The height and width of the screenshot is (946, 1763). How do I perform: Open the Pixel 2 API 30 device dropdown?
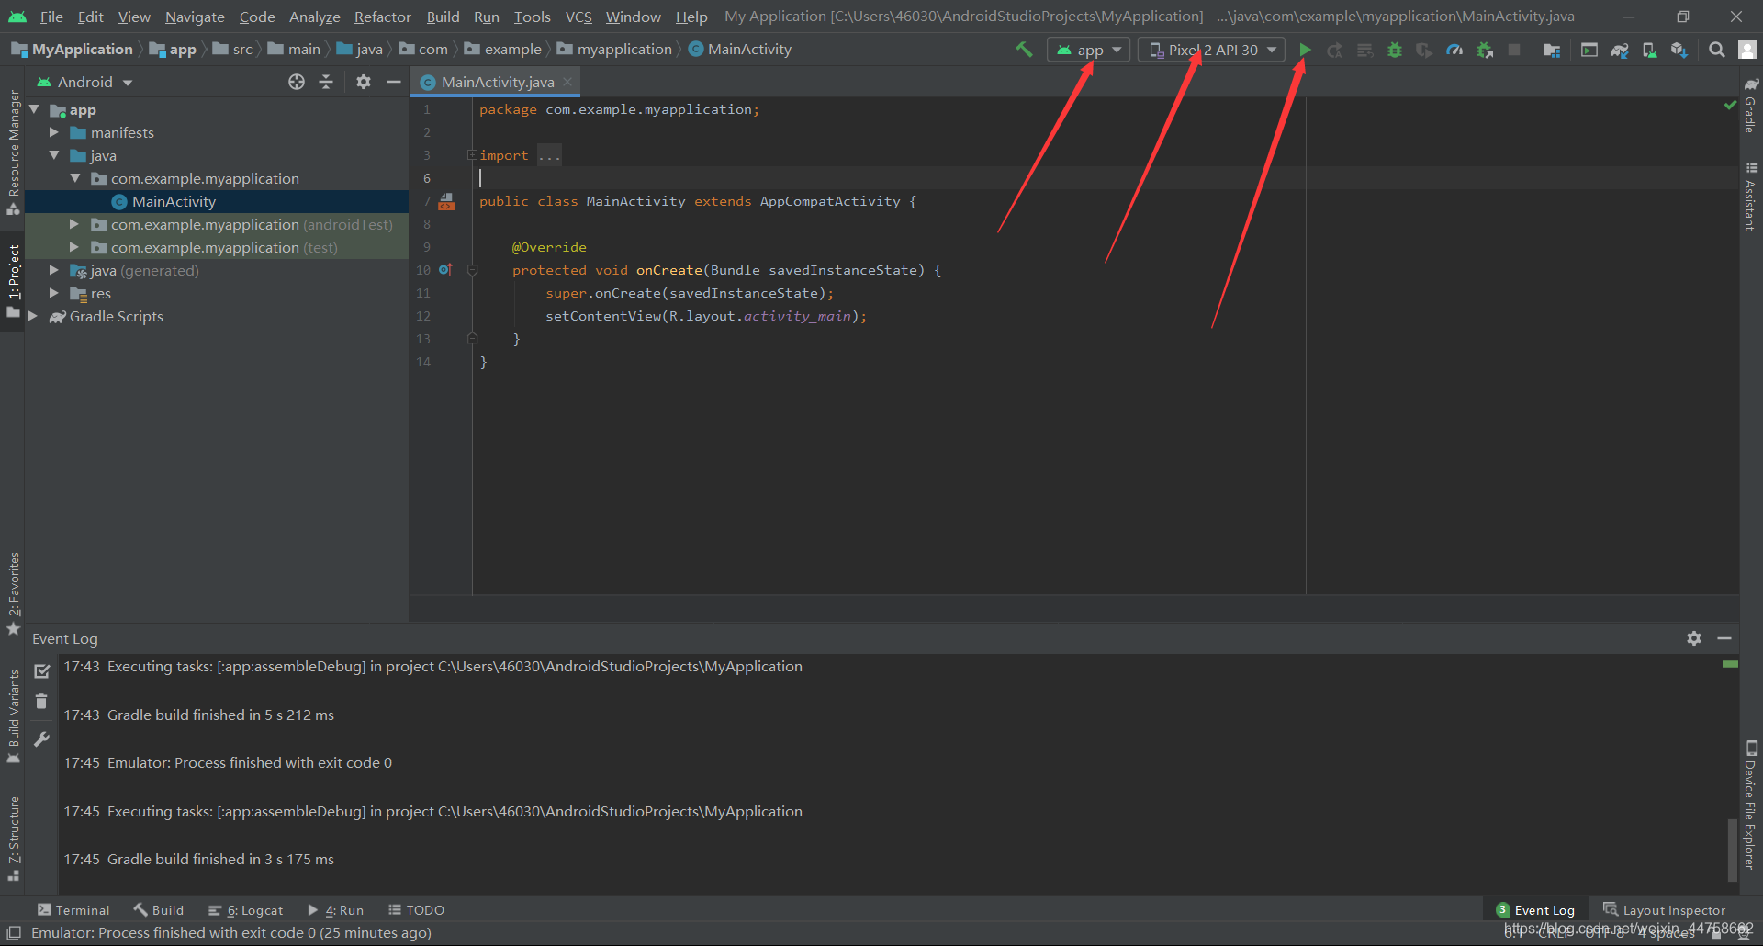(x=1211, y=50)
